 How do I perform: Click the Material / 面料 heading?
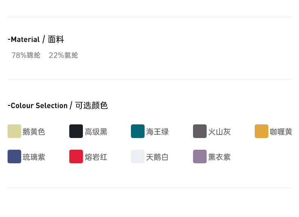click(36, 39)
